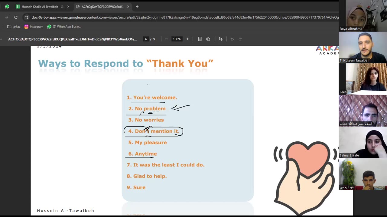Open the Instagram bookmark
Image resolution: width=387 pixels, height=217 pixels.
tap(34, 27)
